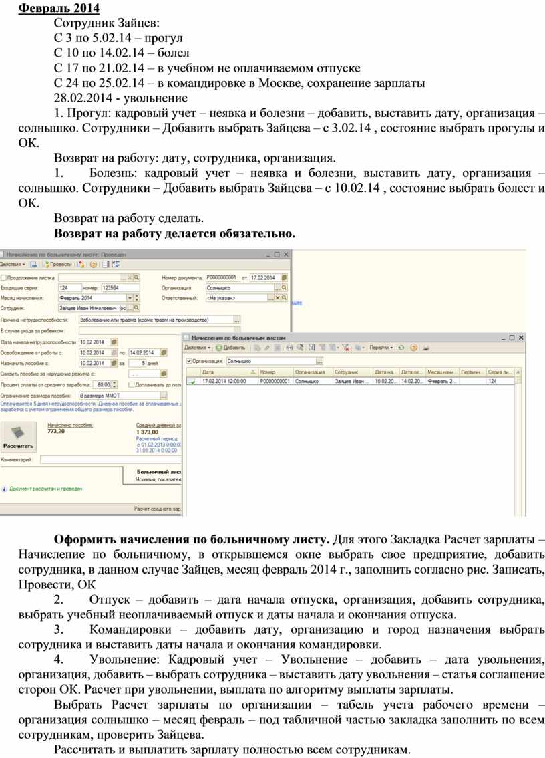Click the Сотрудник column header in the list
The image size is (545, 758).
tap(353, 372)
